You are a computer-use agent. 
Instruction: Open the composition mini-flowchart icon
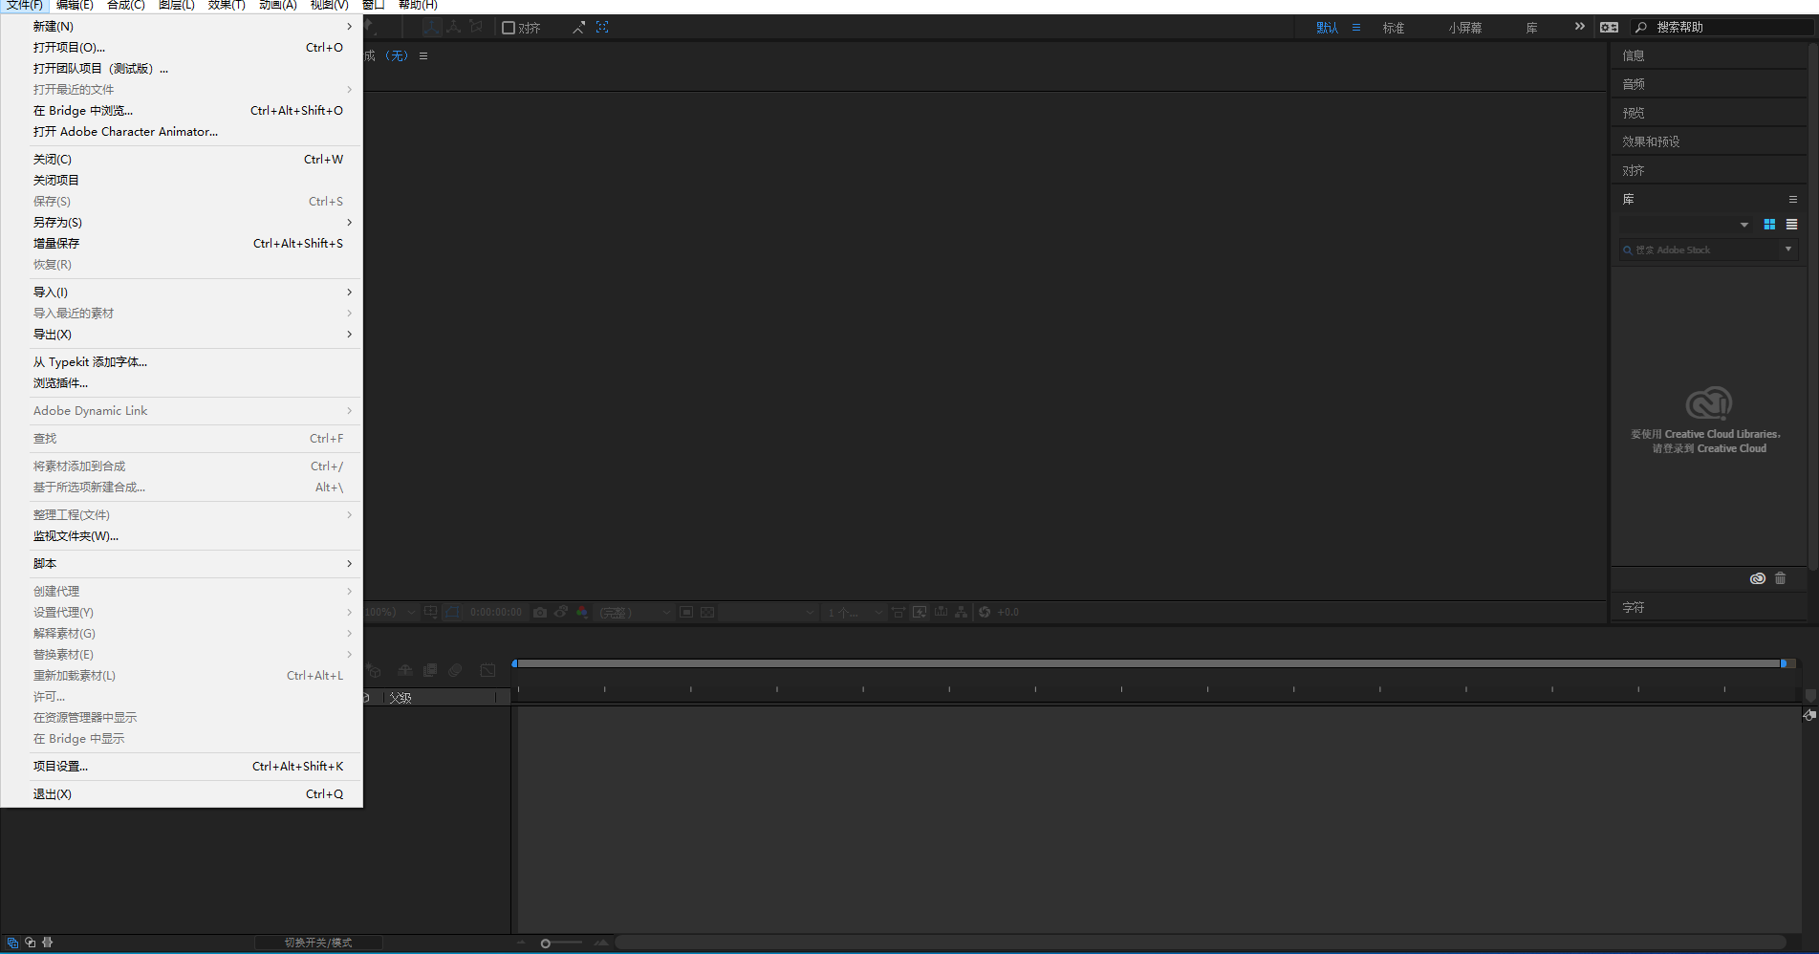coord(961,612)
